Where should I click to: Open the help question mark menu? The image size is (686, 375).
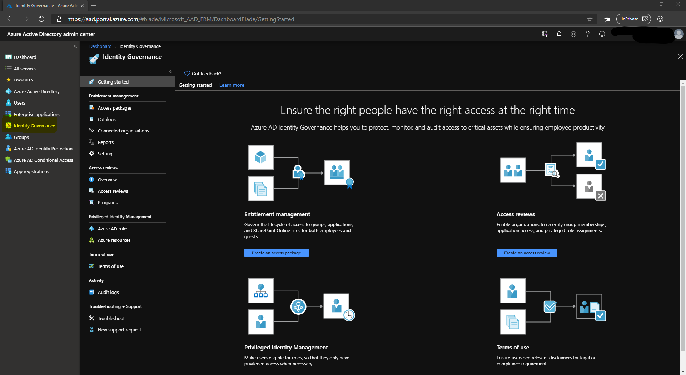point(587,34)
